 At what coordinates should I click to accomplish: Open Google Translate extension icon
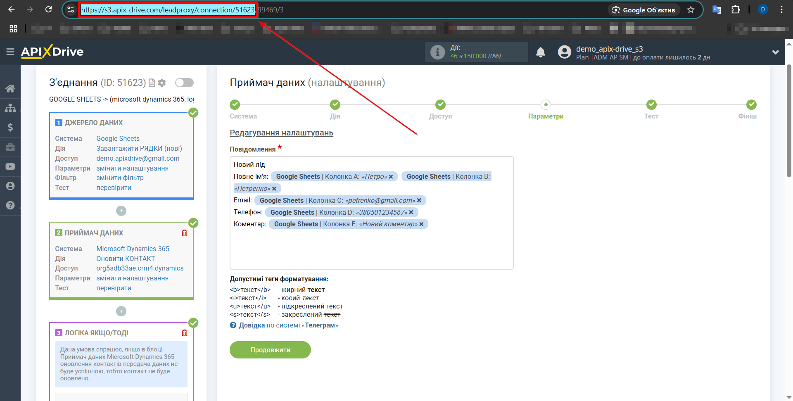tap(717, 9)
